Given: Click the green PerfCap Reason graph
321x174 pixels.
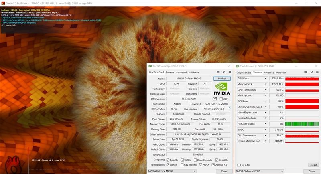Looking at the screenshot, I should point(302,124).
